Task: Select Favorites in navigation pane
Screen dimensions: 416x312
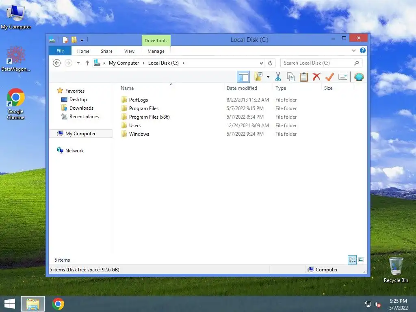Action: point(75,91)
